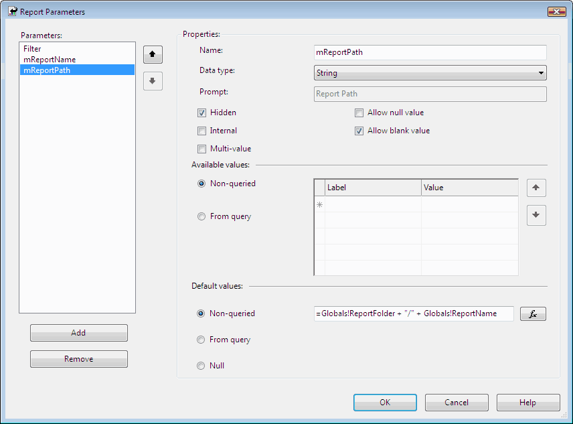
Task: Enable Multi-value checkbox
Action: 201,149
